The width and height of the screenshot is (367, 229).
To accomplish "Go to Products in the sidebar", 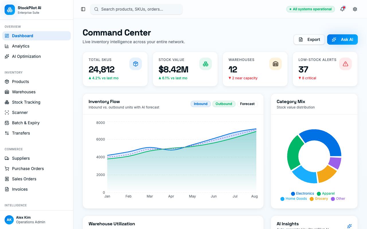I will [x=36, y=82].
